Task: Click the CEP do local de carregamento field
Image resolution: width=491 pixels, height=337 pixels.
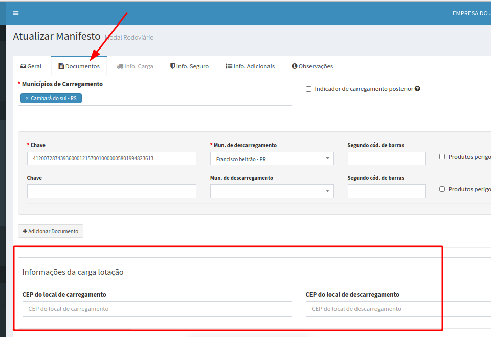Action: coord(157,309)
